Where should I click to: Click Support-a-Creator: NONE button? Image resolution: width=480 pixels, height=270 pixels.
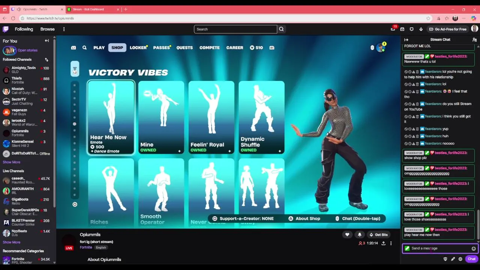pos(243,219)
